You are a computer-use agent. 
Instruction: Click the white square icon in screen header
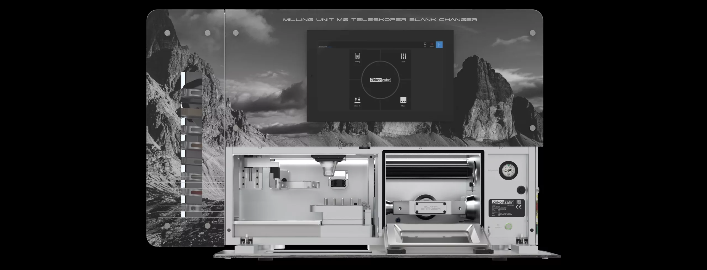pos(425,44)
